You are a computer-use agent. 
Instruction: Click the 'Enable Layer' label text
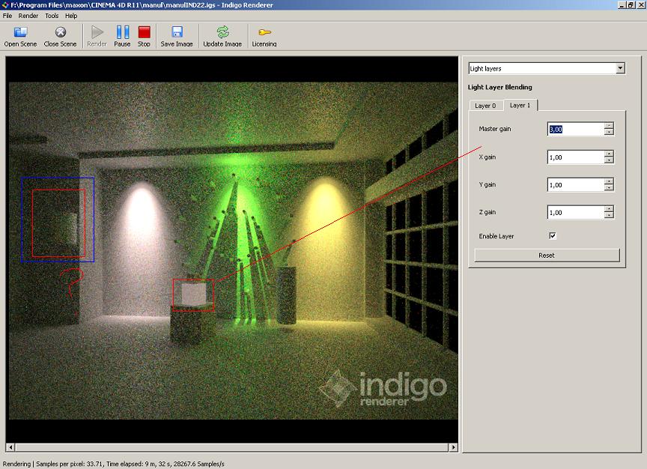click(496, 236)
